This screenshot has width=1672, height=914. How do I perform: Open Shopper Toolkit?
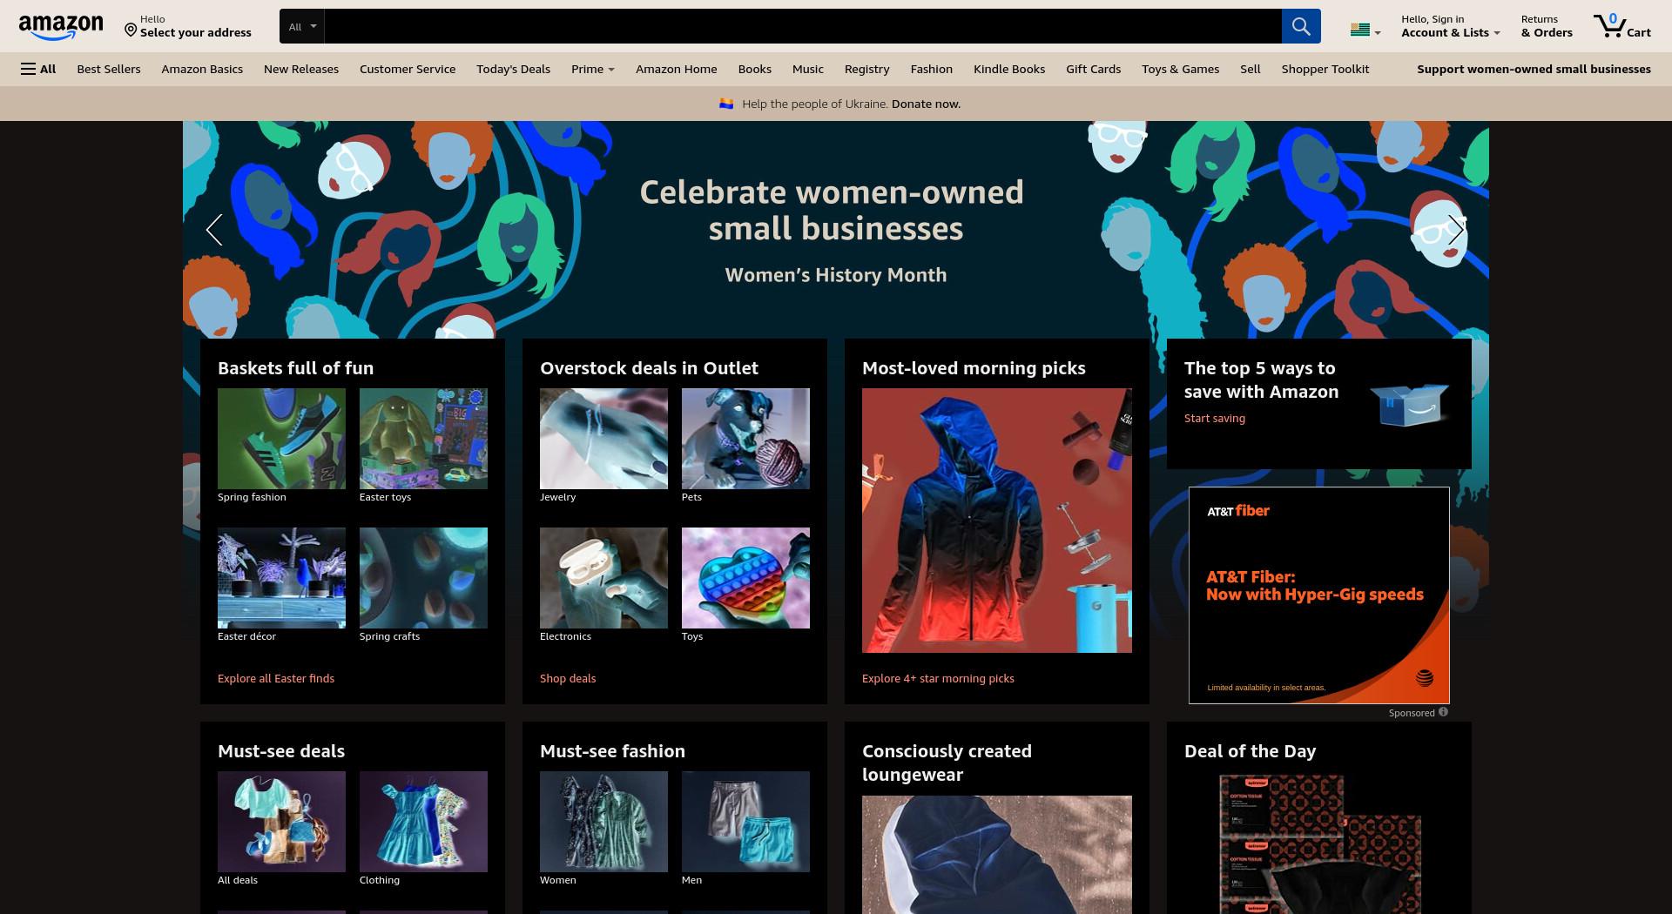1325,69
